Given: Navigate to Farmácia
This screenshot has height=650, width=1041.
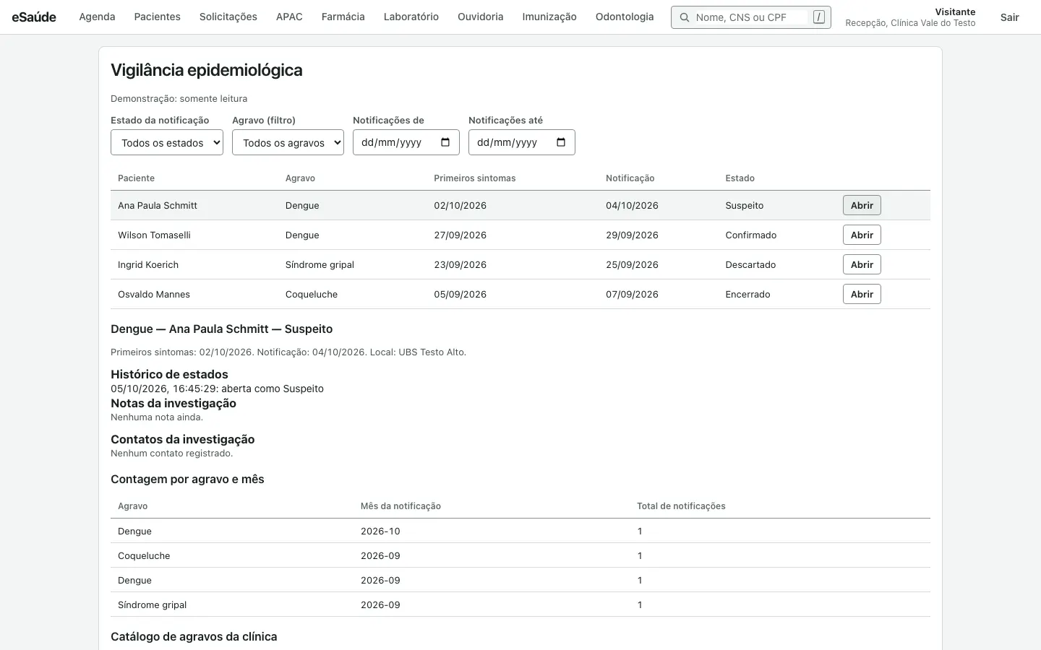Looking at the screenshot, I should coord(343,17).
